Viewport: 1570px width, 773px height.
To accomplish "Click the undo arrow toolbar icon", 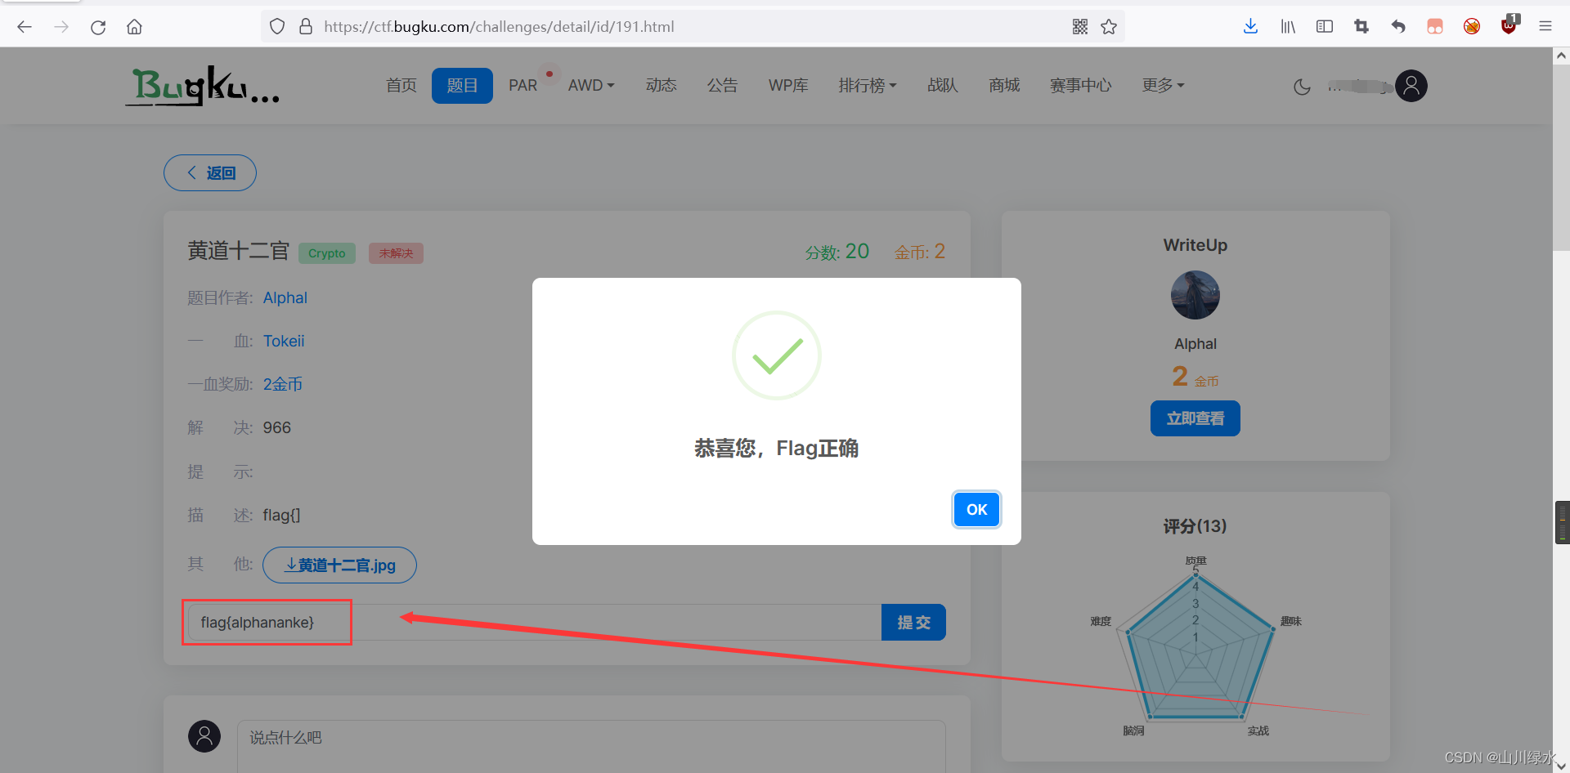I will point(1398,27).
